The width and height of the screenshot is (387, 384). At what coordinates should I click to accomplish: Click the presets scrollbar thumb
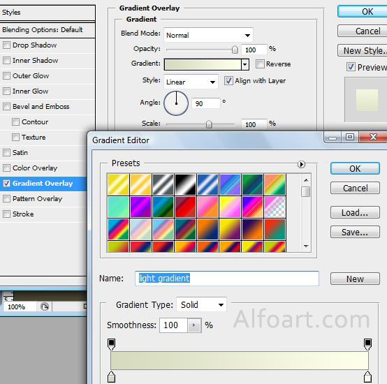pyautogui.click(x=306, y=191)
